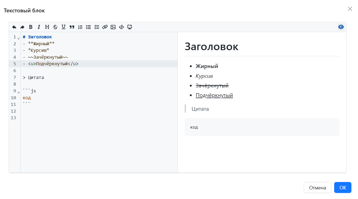Insert a heading with the H icon

coord(47,27)
